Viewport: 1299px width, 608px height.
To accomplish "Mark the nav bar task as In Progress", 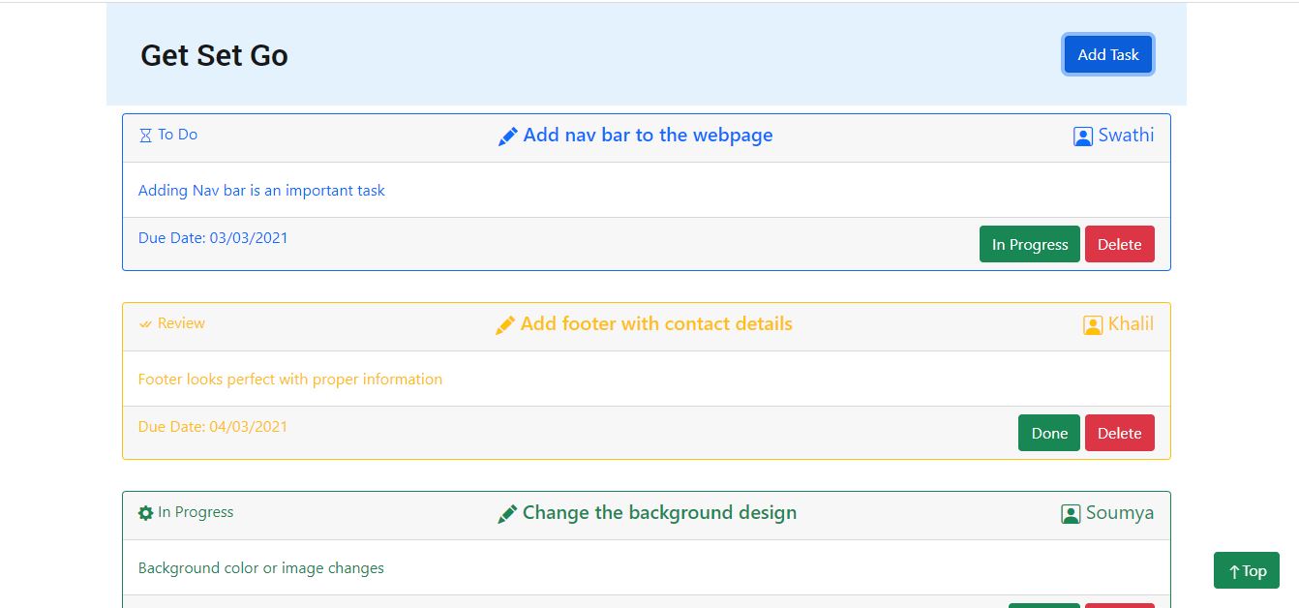I will [x=1029, y=245].
